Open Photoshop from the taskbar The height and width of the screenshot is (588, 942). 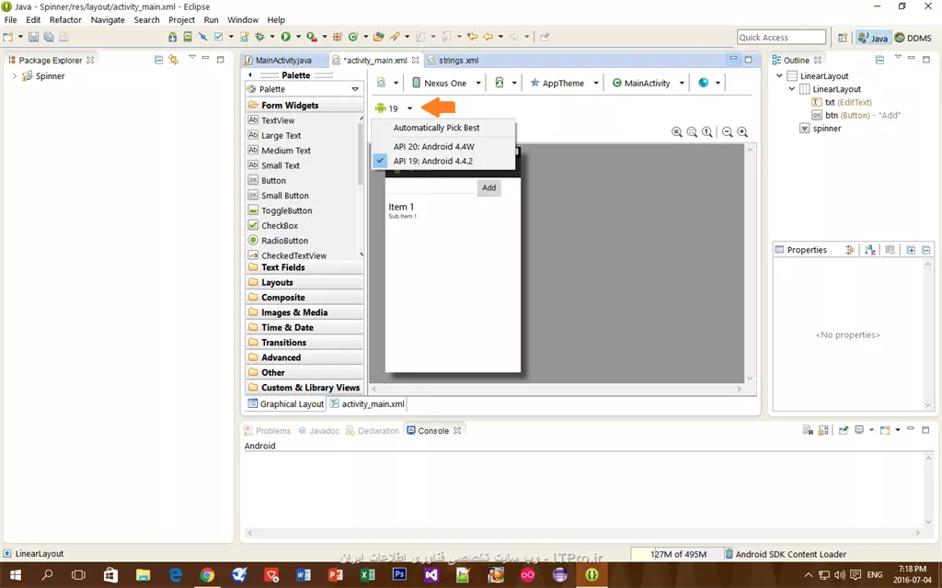[399, 575]
